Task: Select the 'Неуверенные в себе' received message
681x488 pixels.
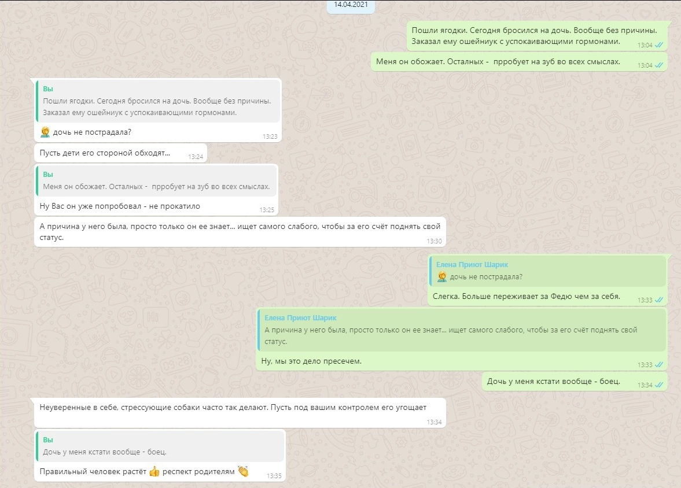Action: point(233,408)
